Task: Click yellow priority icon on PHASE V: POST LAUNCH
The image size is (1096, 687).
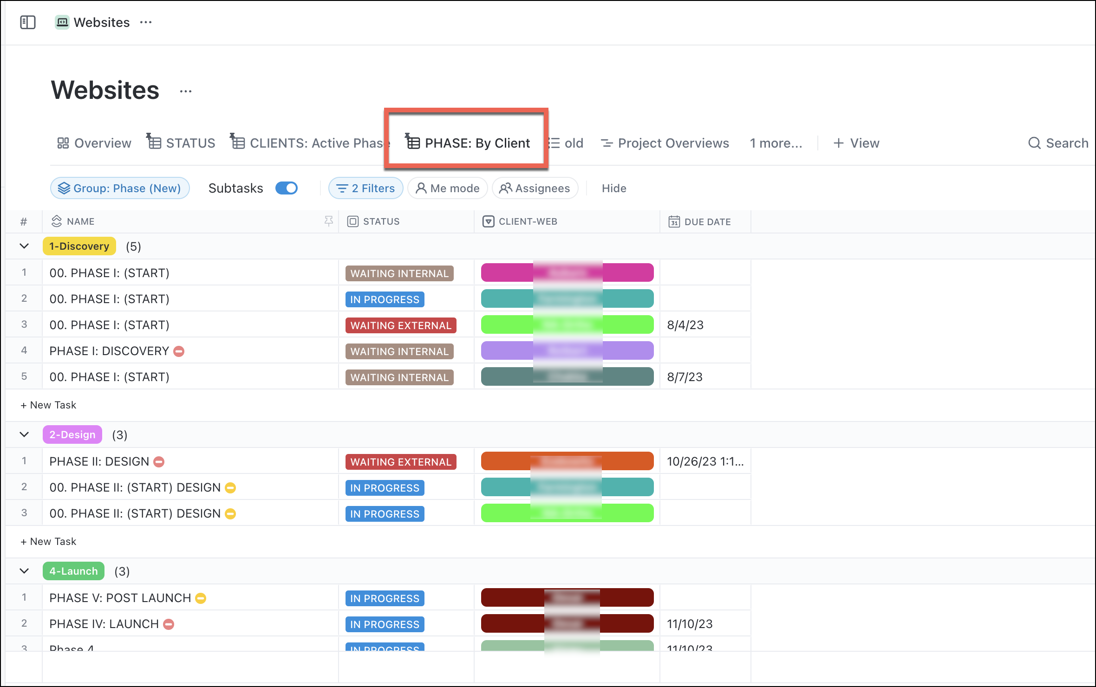Action: (x=201, y=598)
